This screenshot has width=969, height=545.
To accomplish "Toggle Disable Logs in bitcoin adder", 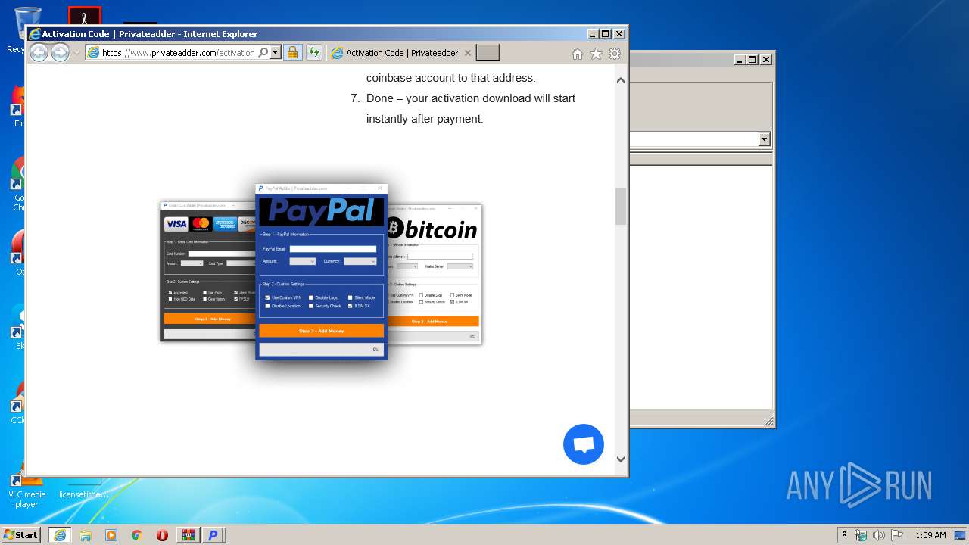I will pos(420,295).
